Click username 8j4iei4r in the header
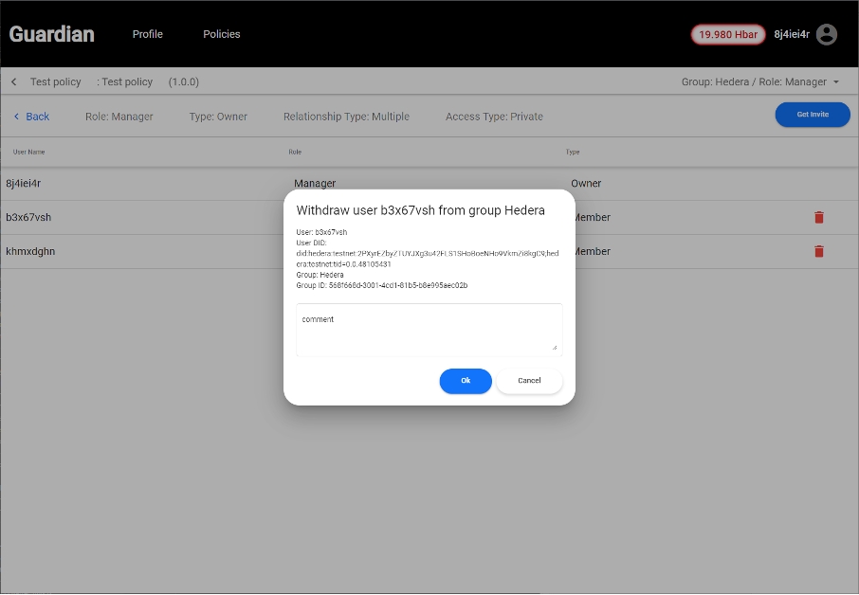The image size is (859, 595). [792, 34]
